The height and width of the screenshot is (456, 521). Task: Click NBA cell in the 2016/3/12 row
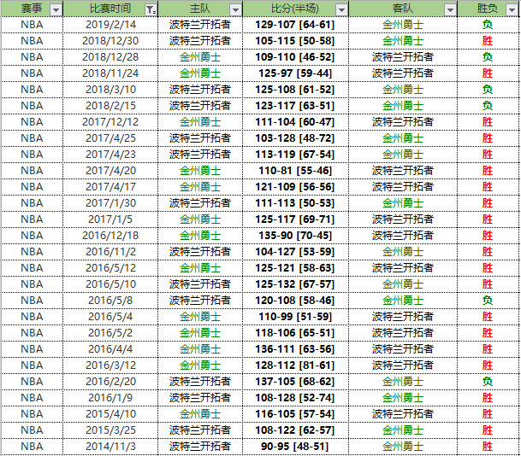click(32, 365)
